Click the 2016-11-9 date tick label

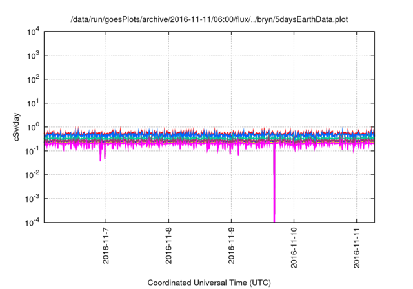(231, 245)
